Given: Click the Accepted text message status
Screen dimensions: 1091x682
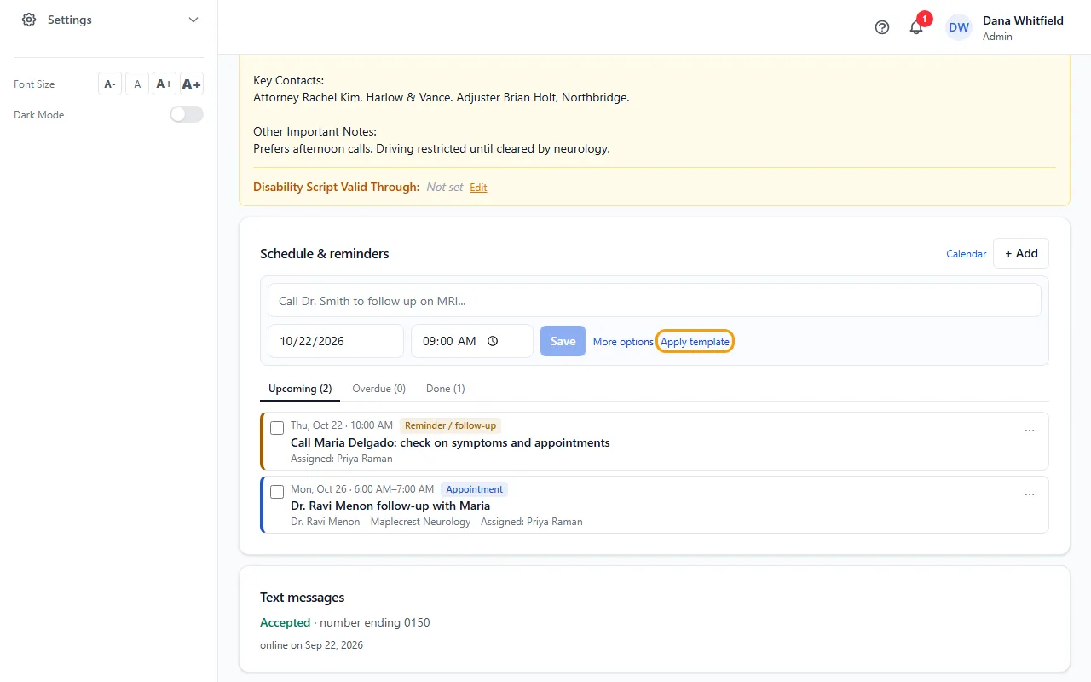Looking at the screenshot, I should coord(286,622).
